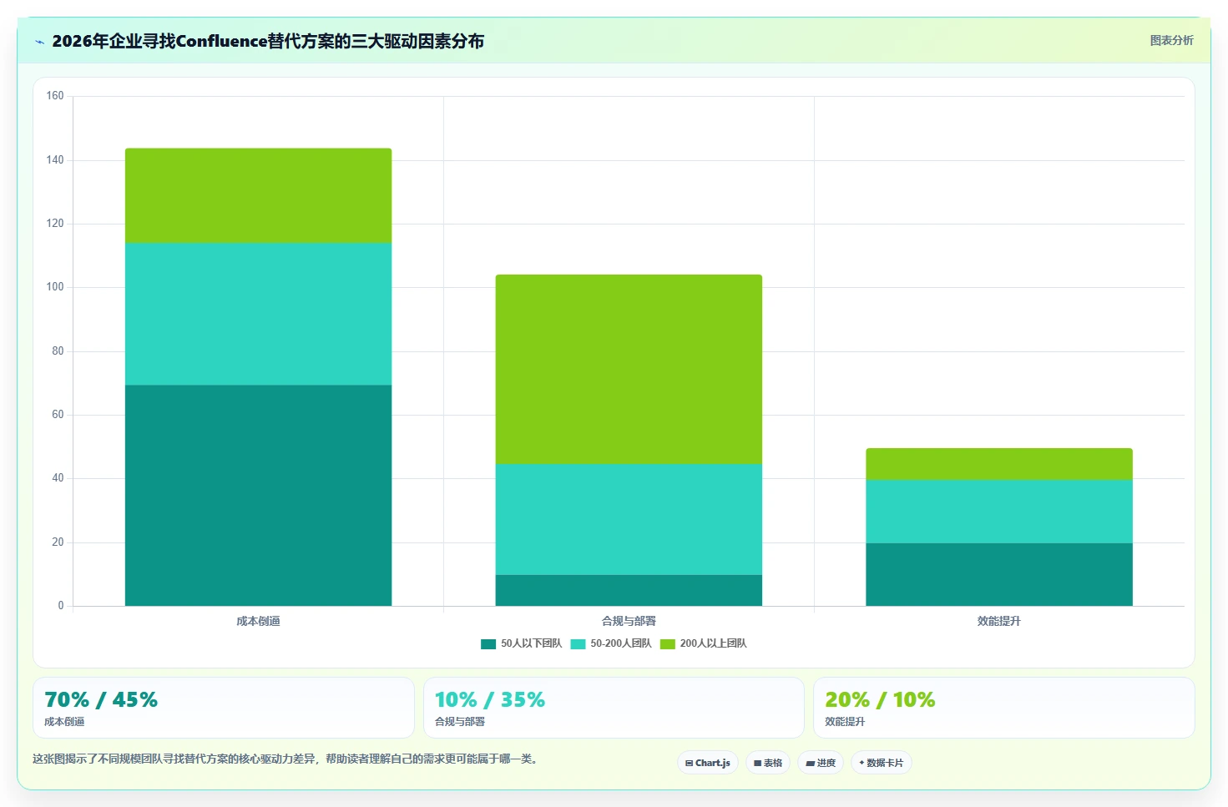Click the dark teal segment of the 效能提升 bar
The height and width of the screenshot is (807, 1228).
(999, 574)
